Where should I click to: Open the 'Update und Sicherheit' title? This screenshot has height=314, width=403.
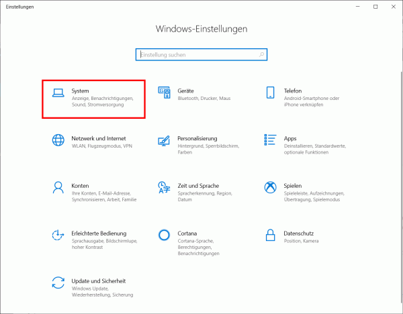[99, 281]
